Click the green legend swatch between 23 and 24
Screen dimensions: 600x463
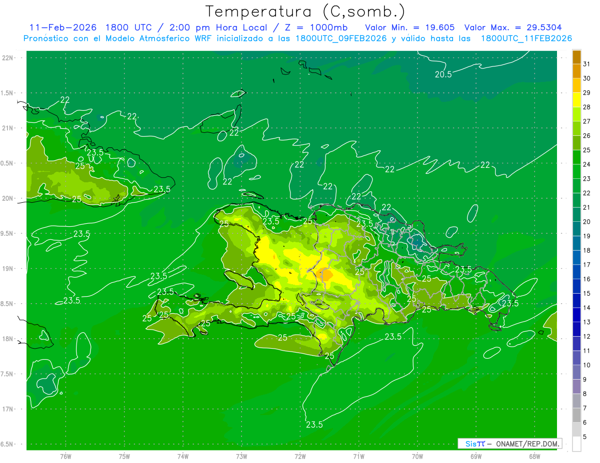tap(577, 171)
